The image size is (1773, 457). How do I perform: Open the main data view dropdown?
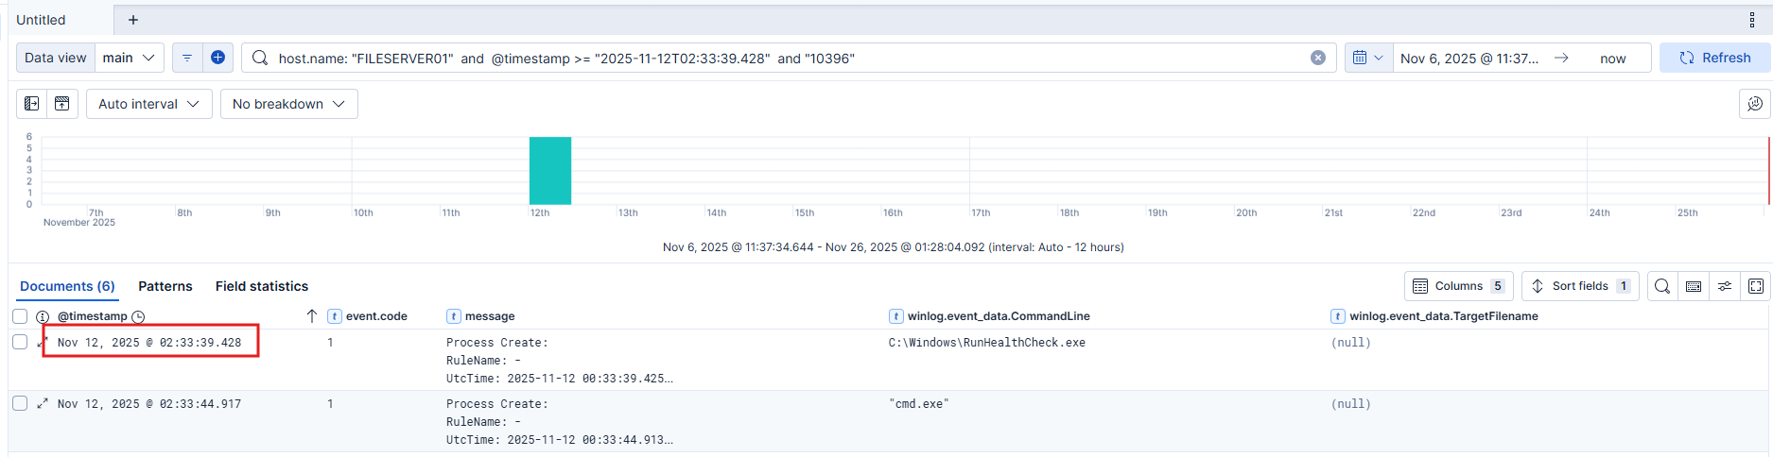click(129, 58)
